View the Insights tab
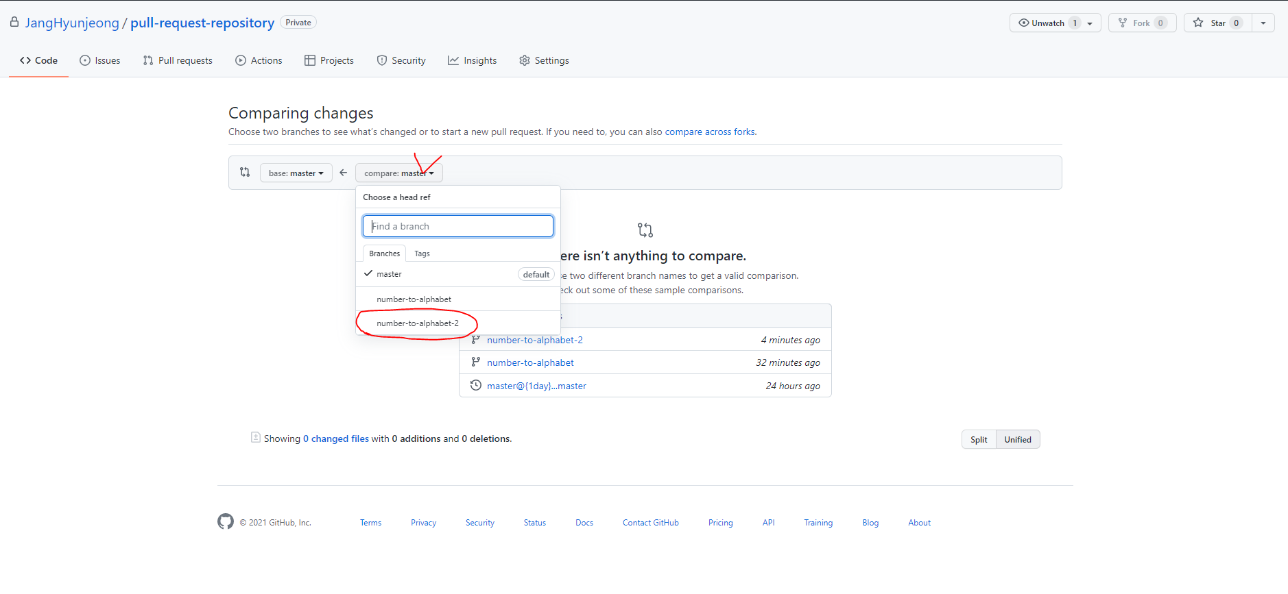 472,60
